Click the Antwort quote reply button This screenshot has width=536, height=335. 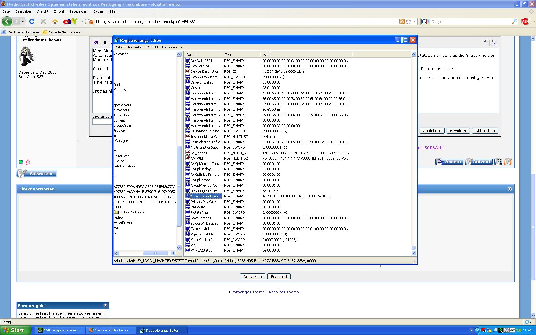[x=479, y=162]
